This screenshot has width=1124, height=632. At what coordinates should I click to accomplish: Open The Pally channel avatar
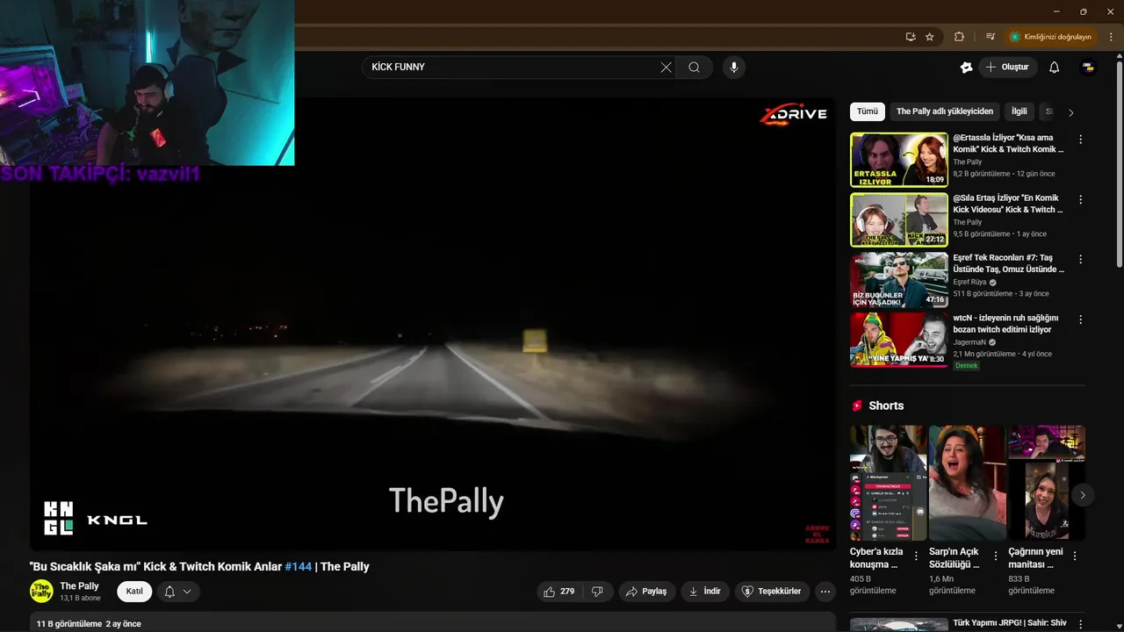(41, 592)
